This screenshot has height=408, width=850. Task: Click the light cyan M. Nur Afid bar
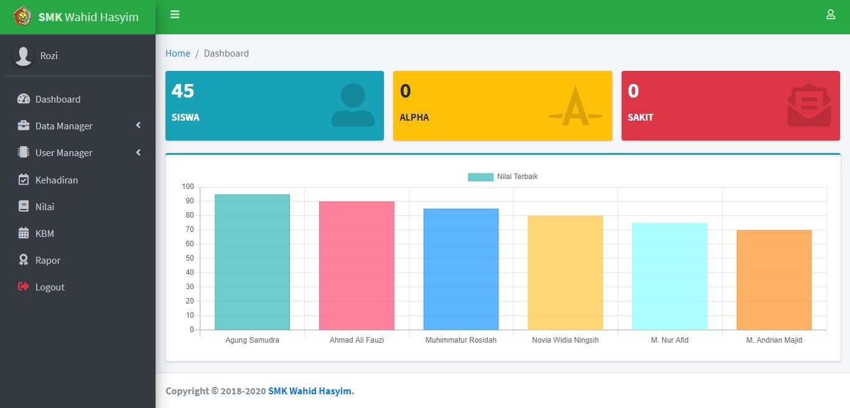click(670, 276)
